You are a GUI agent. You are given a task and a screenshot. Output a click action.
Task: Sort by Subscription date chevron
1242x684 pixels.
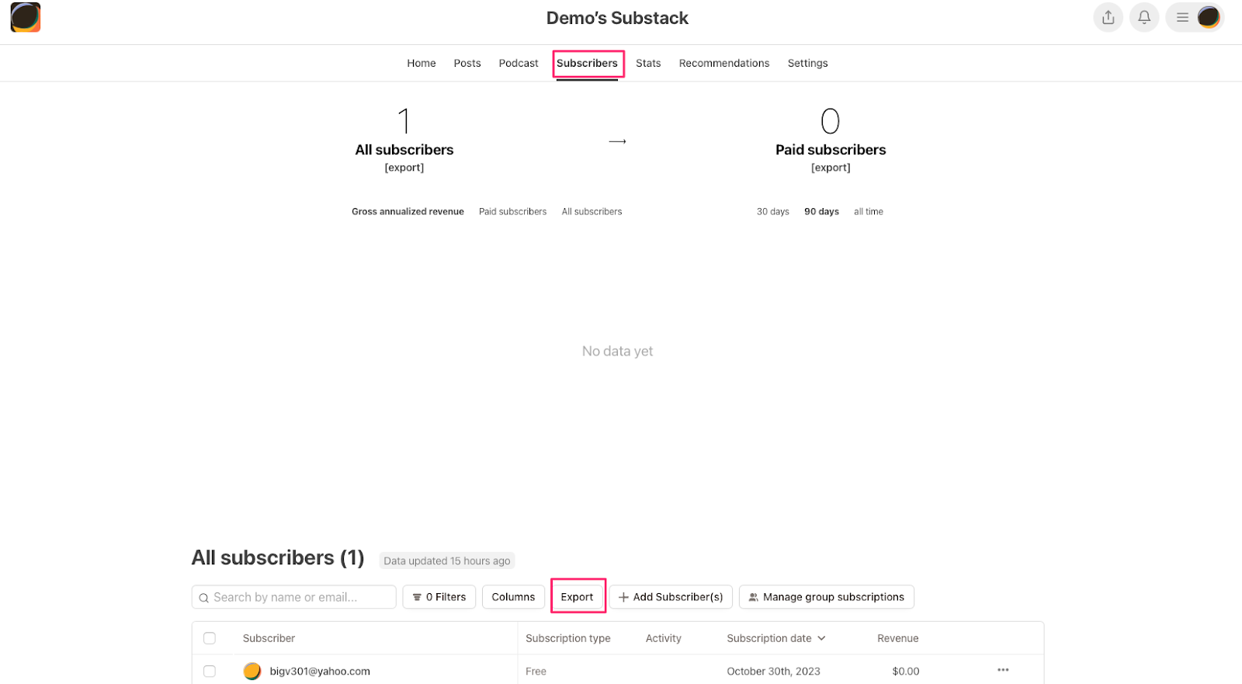(822, 638)
